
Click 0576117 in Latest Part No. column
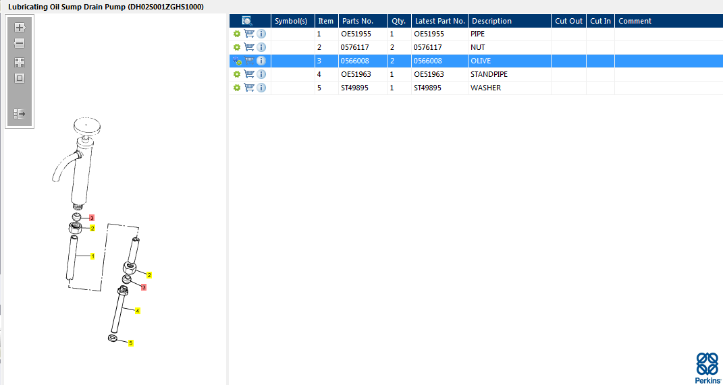428,47
